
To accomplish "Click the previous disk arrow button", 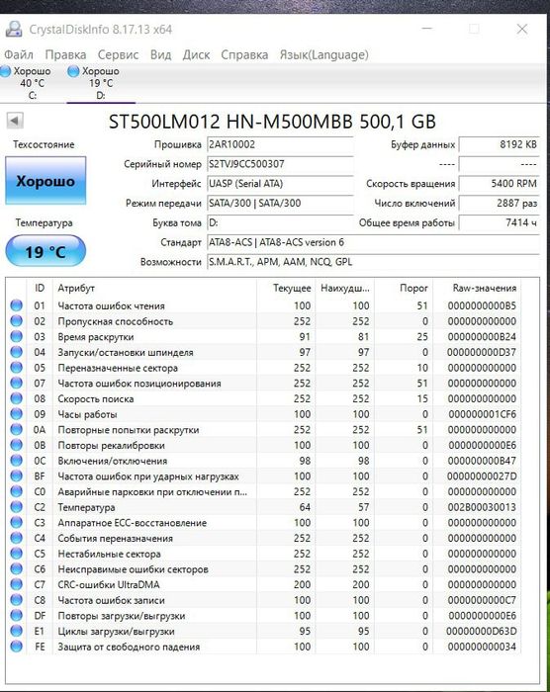I will tap(15, 120).
